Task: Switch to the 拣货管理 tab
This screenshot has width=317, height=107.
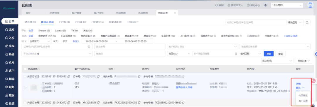Action: [x=143, y=13]
